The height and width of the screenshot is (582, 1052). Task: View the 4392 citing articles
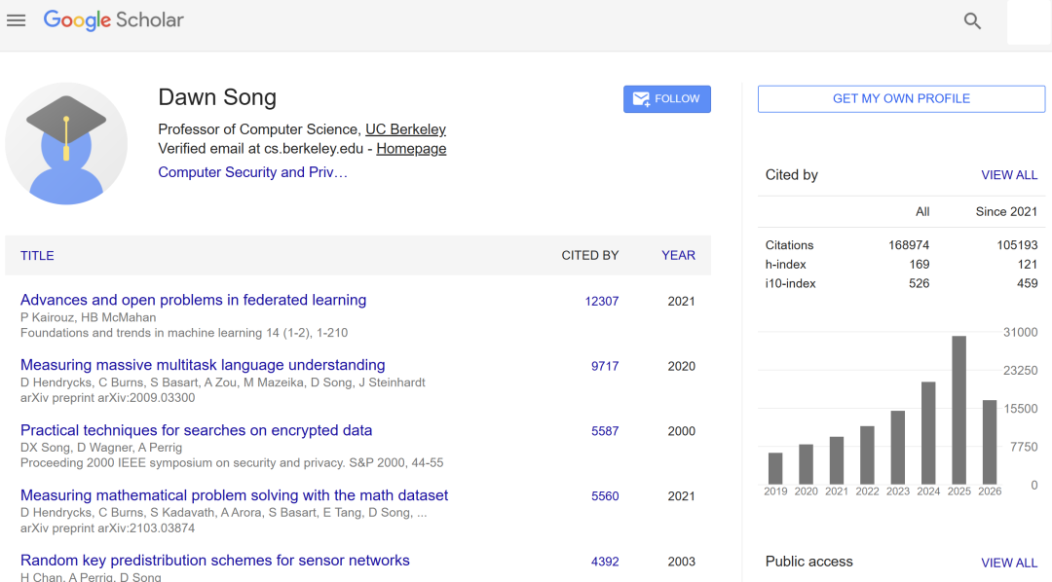click(x=605, y=562)
